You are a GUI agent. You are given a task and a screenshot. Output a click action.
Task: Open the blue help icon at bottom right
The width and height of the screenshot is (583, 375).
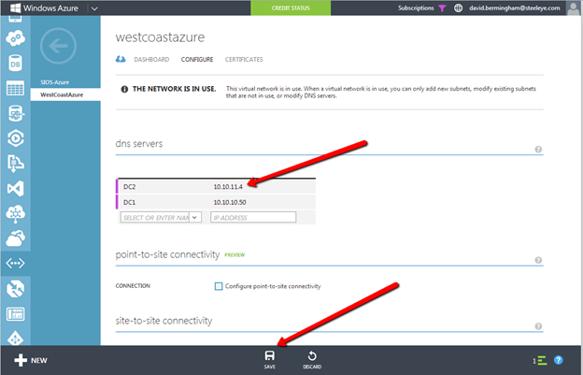click(559, 360)
